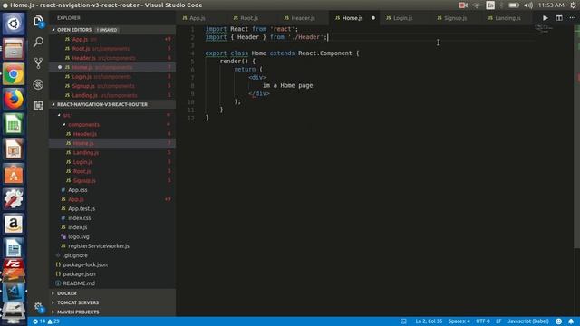Open Amazon launcher in dock
This screenshot has height=326, width=580.
click(14, 224)
